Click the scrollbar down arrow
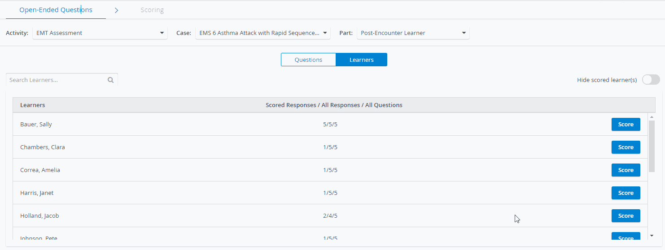 pos(652,235)
